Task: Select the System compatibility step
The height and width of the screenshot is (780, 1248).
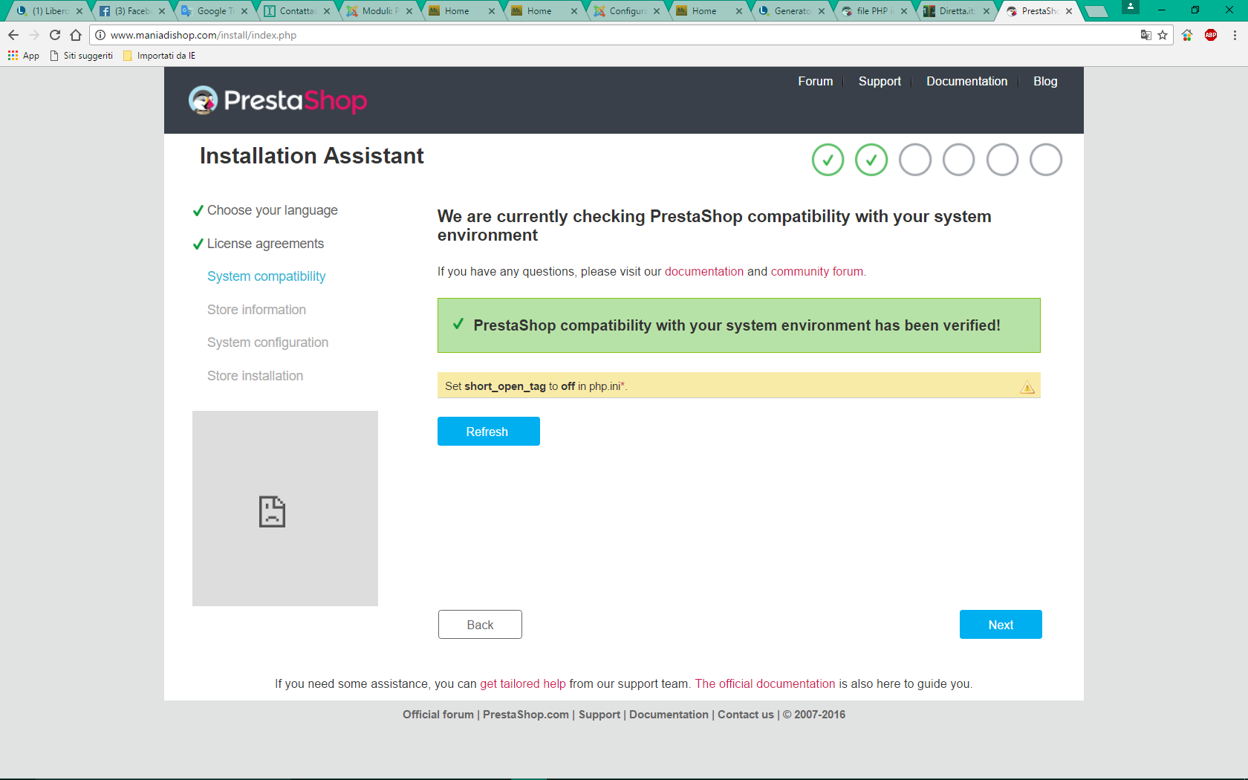Action: coord(266,276)
